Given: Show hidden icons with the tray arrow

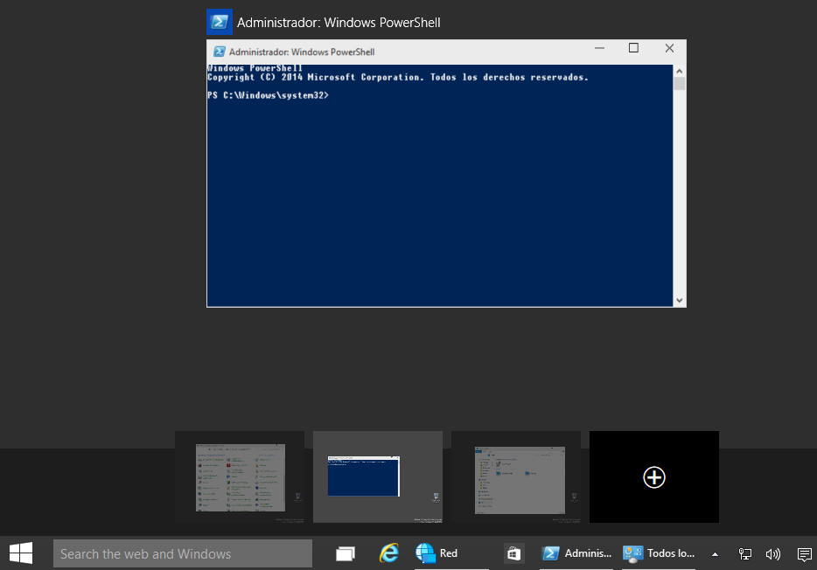Looking at the screenshot, I should click(715, 553).
